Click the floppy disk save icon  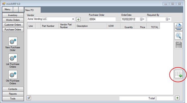pyautogui.click(x=179, y=45)
